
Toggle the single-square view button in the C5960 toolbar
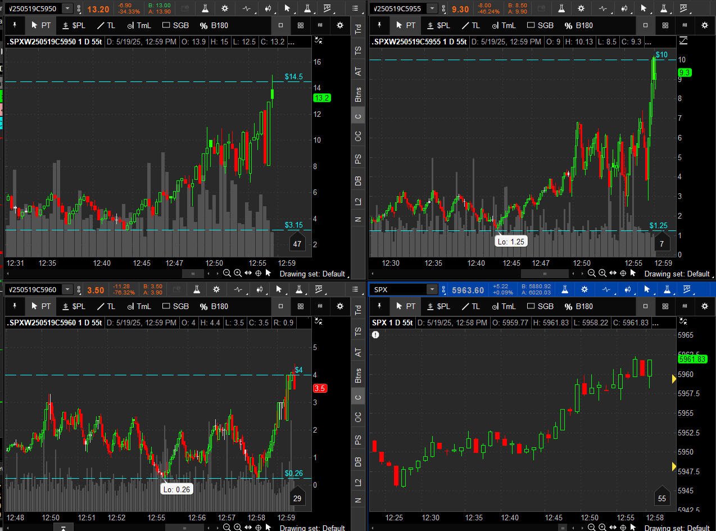pyautogui.click(x=281, y=306)
